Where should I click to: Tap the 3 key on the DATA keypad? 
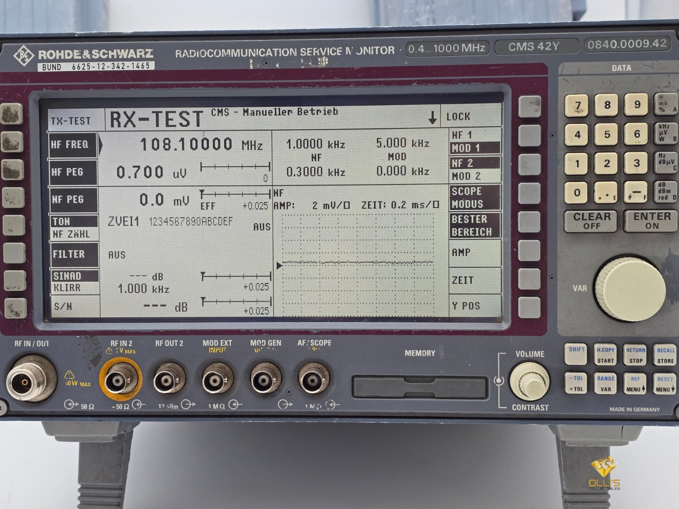(x=637, y=164)
